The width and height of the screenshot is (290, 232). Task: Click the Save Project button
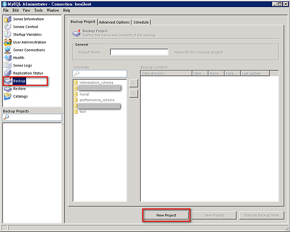(x=214, y=215)
